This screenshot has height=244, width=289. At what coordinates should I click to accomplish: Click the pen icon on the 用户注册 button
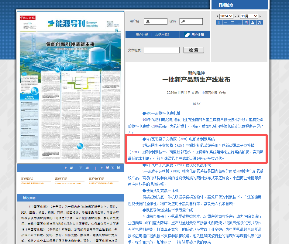point(187,35)
